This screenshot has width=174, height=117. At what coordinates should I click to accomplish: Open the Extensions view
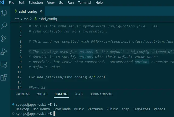pyautogui.click(x=4, y=77)
